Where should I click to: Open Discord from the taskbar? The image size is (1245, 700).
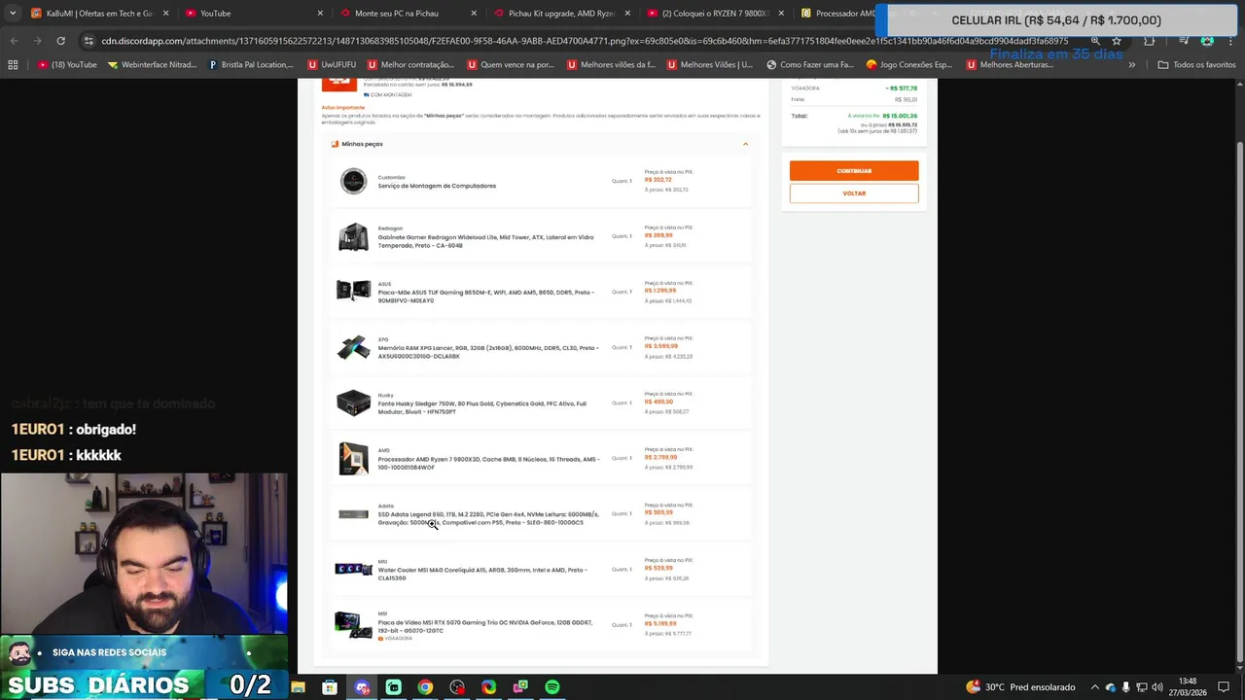tap(362, 687)
